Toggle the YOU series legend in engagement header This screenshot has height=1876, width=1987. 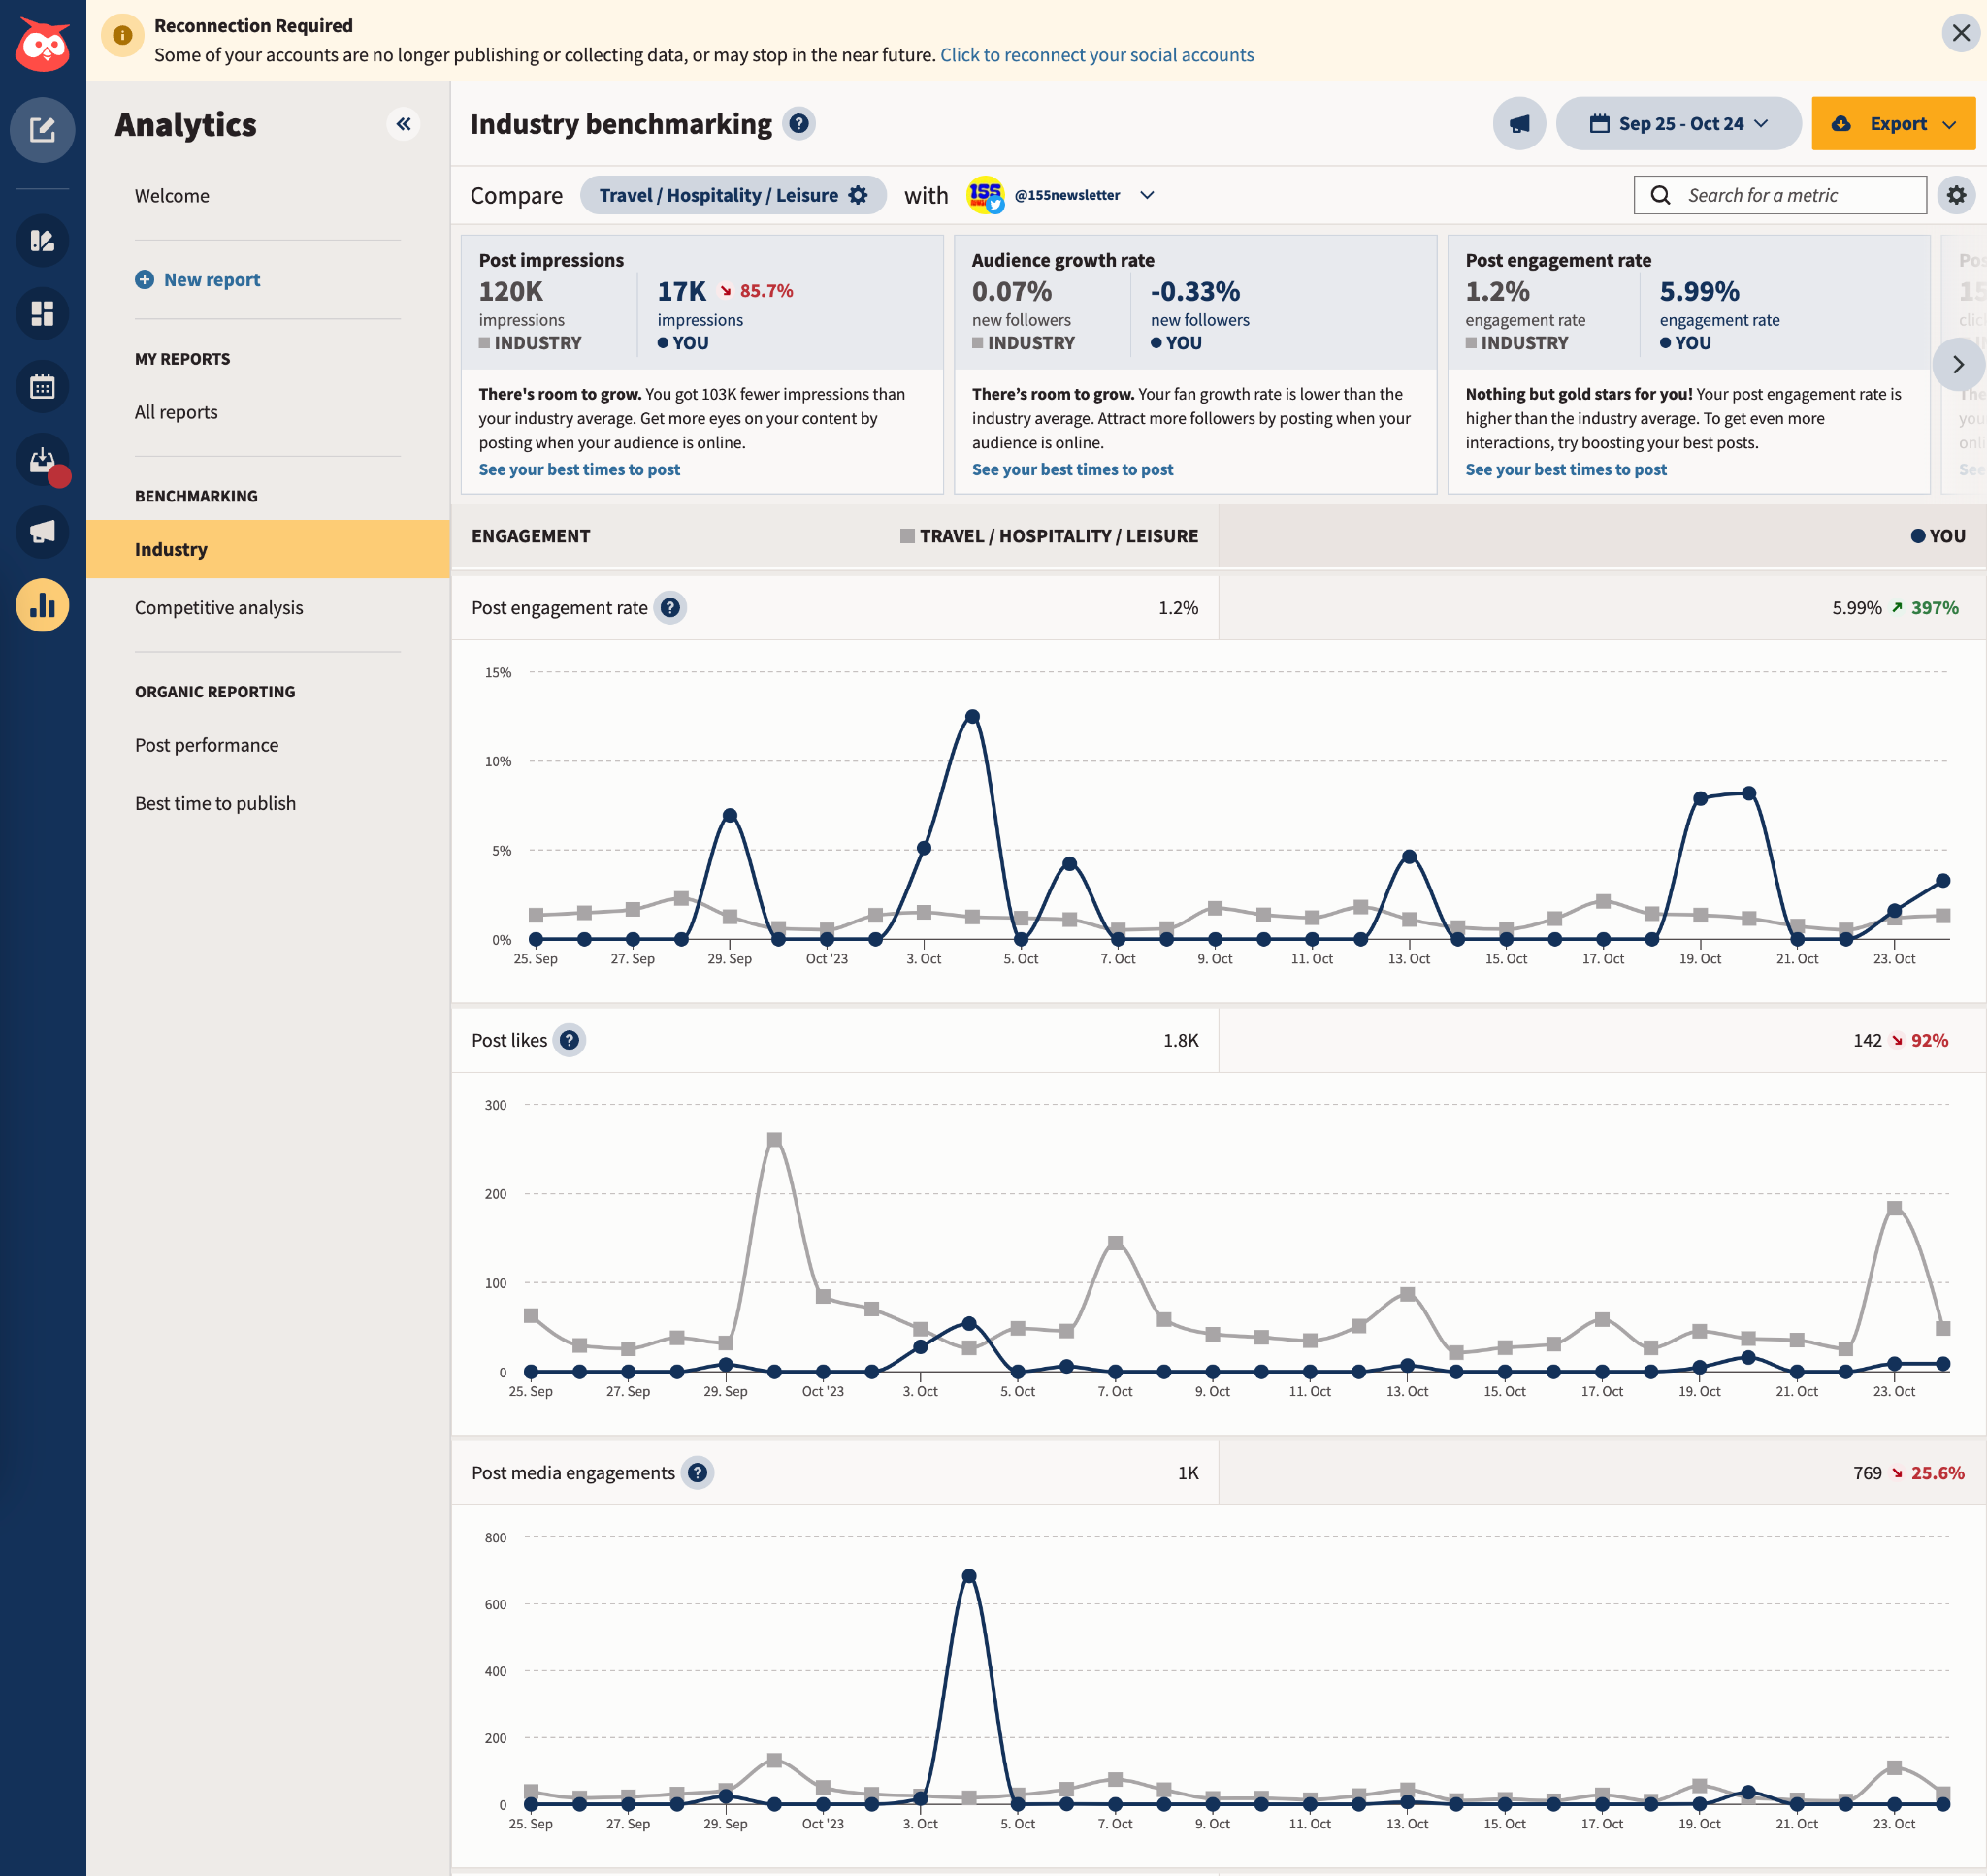pyautogui.click(x=1938, y=536)
